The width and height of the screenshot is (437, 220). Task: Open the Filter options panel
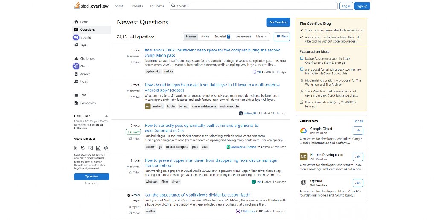click(282, 37)
